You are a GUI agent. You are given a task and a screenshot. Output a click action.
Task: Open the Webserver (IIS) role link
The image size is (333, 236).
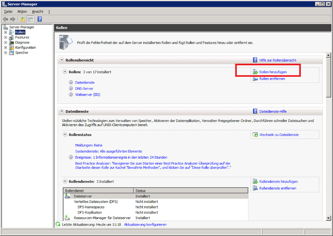click(87, 95)
